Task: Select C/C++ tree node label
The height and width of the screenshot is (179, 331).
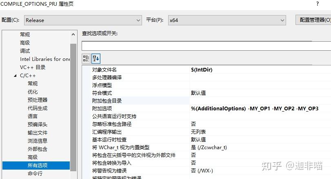Action: (28, 76)
